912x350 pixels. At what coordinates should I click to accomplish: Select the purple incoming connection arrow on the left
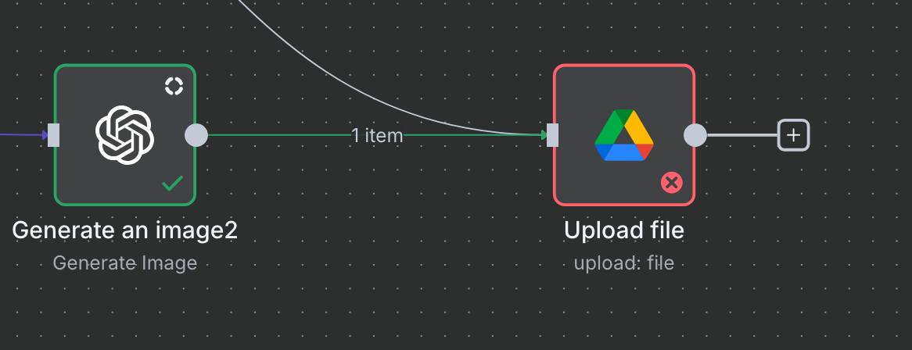[x=23, y=134]
